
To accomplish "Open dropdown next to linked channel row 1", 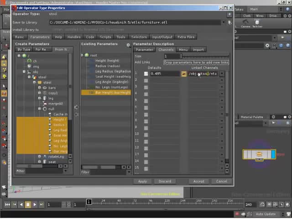I will [222, 73].
